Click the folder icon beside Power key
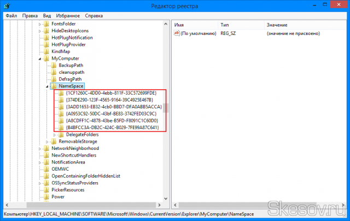 (46, 196)
